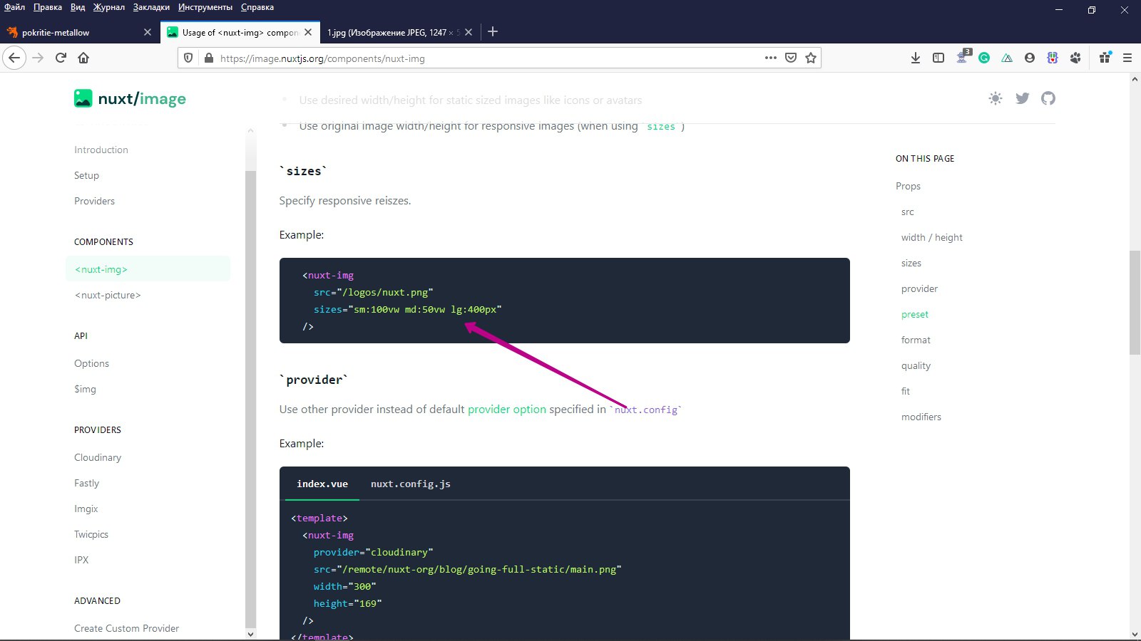Image resolution: width=1141 pixels, height=641 pixels.
Task: Reload the current page
Action: (x=61, y=58)
